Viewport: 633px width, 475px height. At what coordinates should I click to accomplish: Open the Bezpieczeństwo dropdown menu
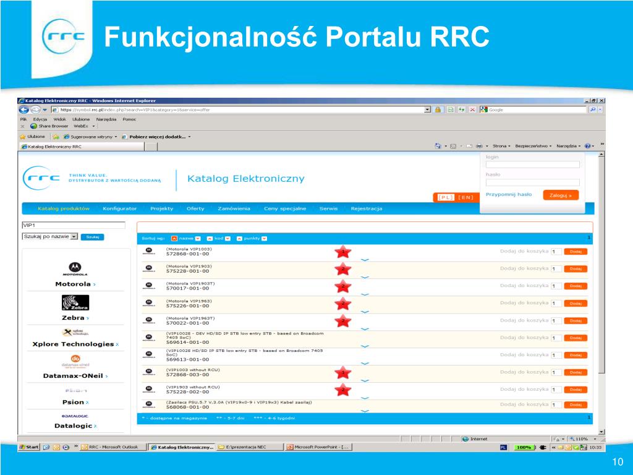tap(533, 146)
